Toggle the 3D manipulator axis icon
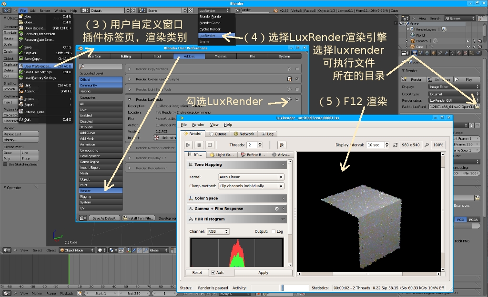The height and width of the screenshot is (297, 488). [129, 250]
